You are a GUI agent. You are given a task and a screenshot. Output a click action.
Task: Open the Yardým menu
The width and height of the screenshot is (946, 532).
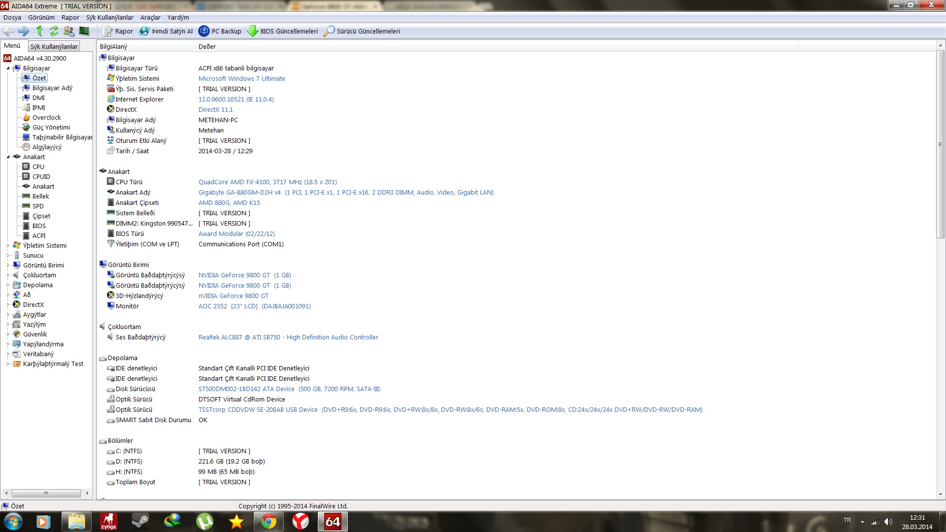tap(178, 17)
